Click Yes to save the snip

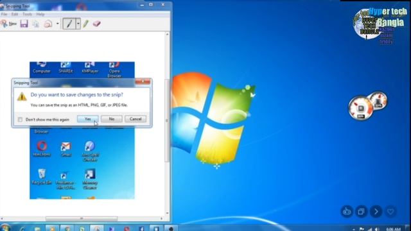(88, 119)
